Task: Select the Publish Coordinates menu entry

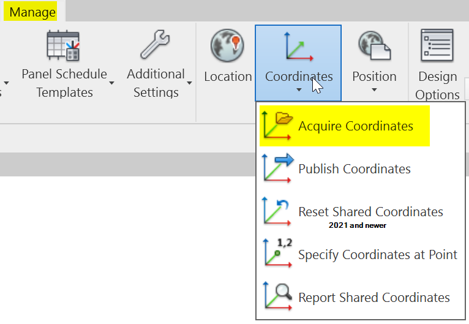Action: (355, 169)
